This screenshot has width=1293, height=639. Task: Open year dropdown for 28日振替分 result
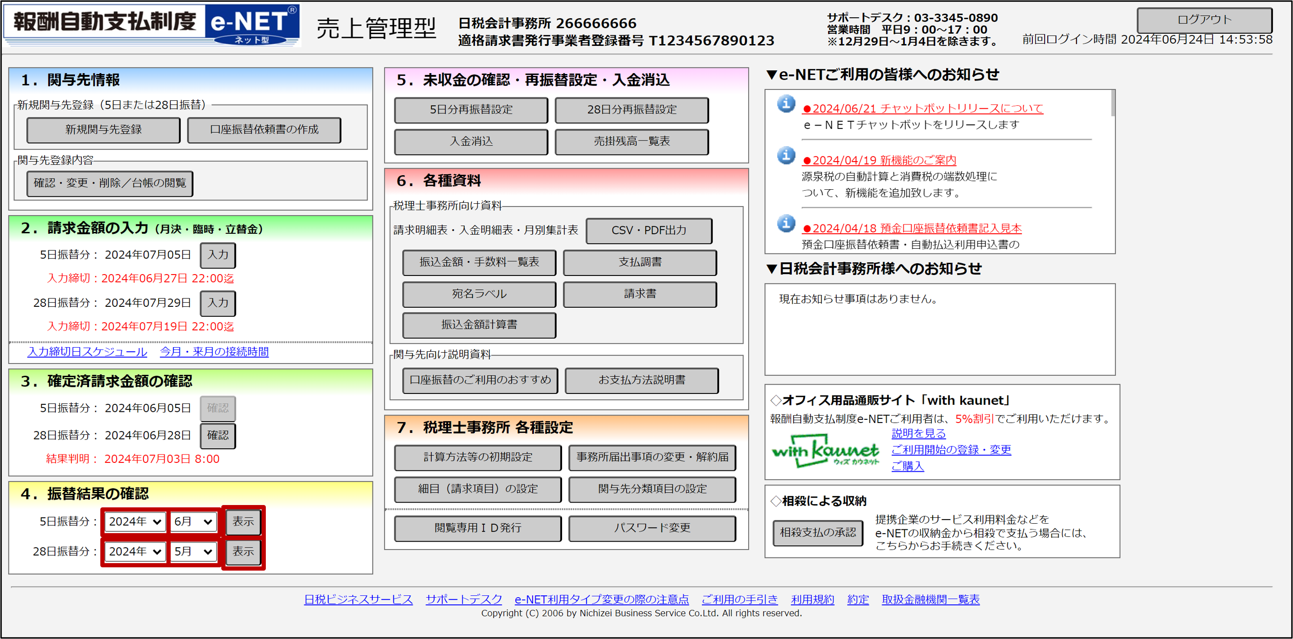tap(135, 552)
